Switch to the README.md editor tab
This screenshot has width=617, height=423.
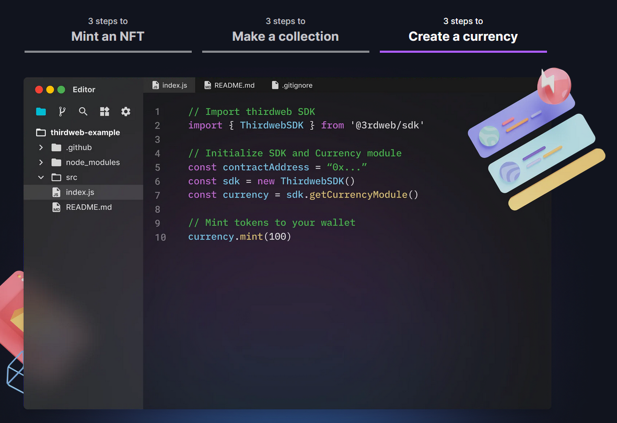pyautogui.click(x=229, y=85)
